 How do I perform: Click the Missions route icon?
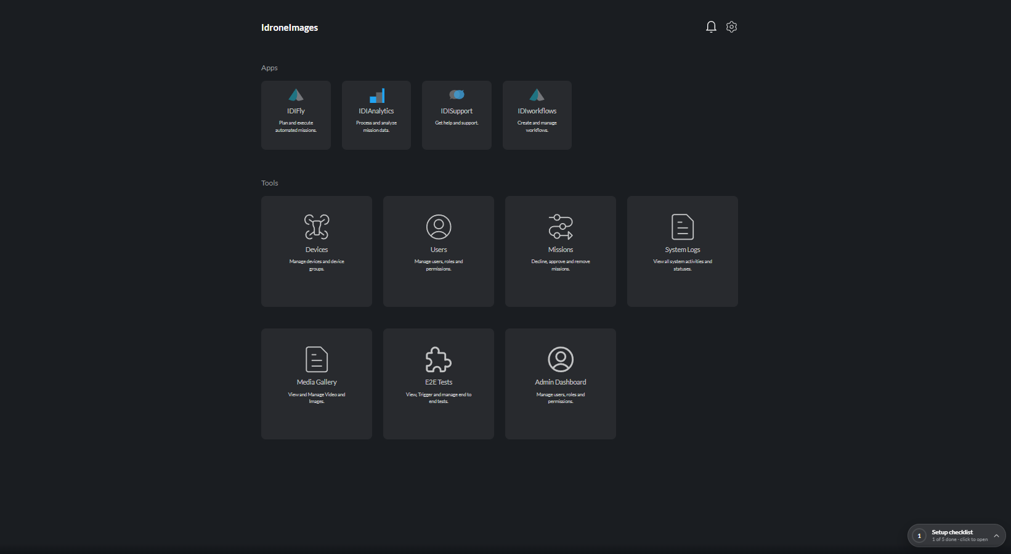click(x=561, y=227)
